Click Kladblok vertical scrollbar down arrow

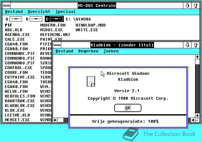pos(197,115)
